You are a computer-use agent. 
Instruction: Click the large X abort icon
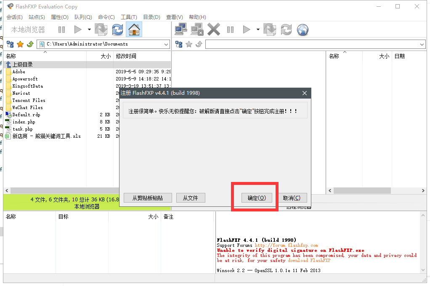pyautogui.click(x=214, y=29)
